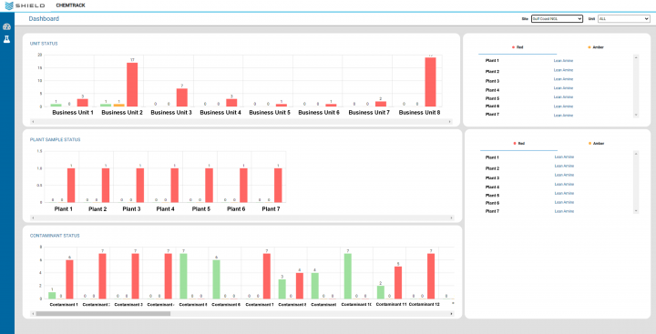Click Business Unit 8 tall red bar
The image size is (656, 334).
tap(430, 82)
